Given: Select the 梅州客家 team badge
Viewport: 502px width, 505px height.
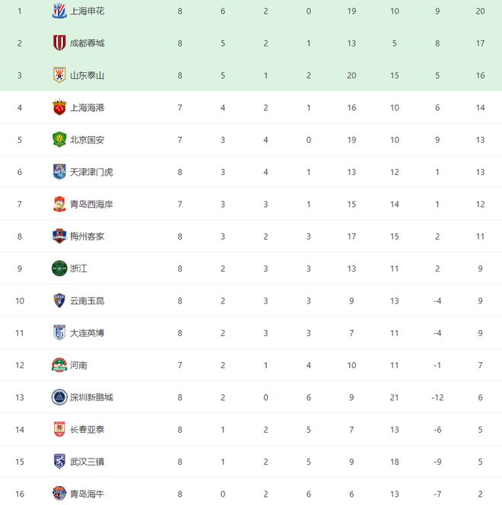Looking at the screenshot, I should coord(59,236).
